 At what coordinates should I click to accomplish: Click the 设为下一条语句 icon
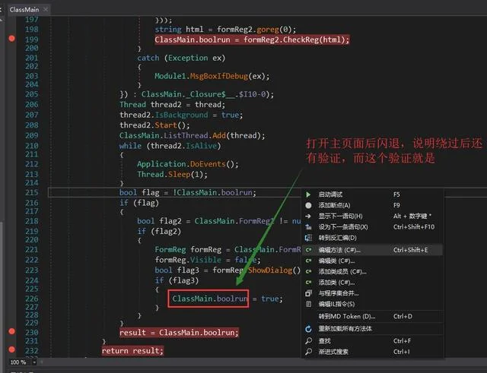pyautogui.click(x=308, y=227)
